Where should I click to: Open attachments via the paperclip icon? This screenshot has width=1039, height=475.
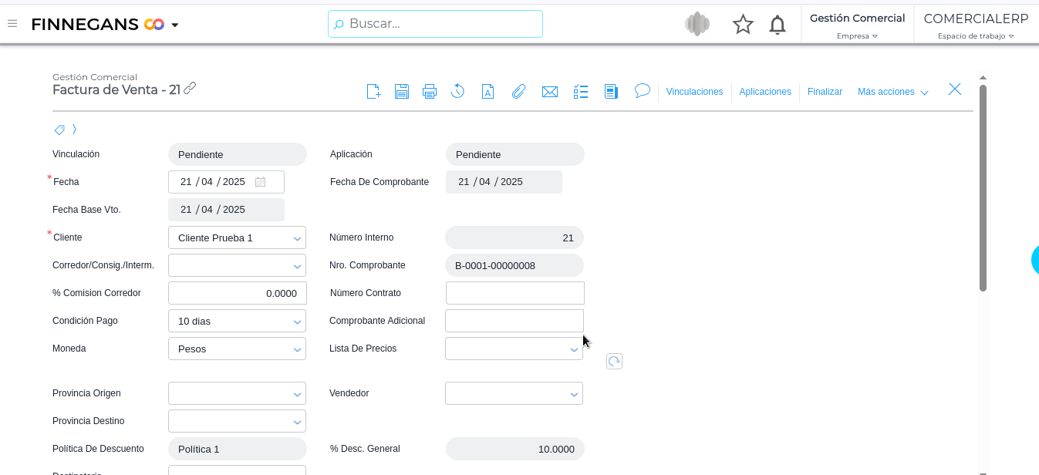tap(518, 92)
